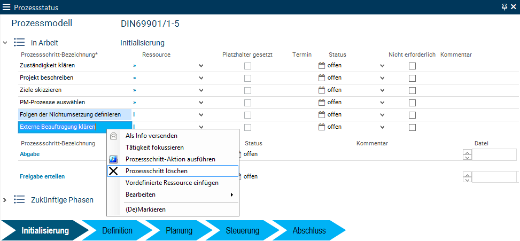Viewport: 520px width, 241px height.
Task: Click the DIN69901/1-5 process model value
Action: [x=150, y=24]
